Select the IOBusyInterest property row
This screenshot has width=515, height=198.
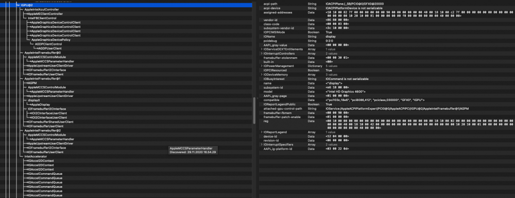387,79
